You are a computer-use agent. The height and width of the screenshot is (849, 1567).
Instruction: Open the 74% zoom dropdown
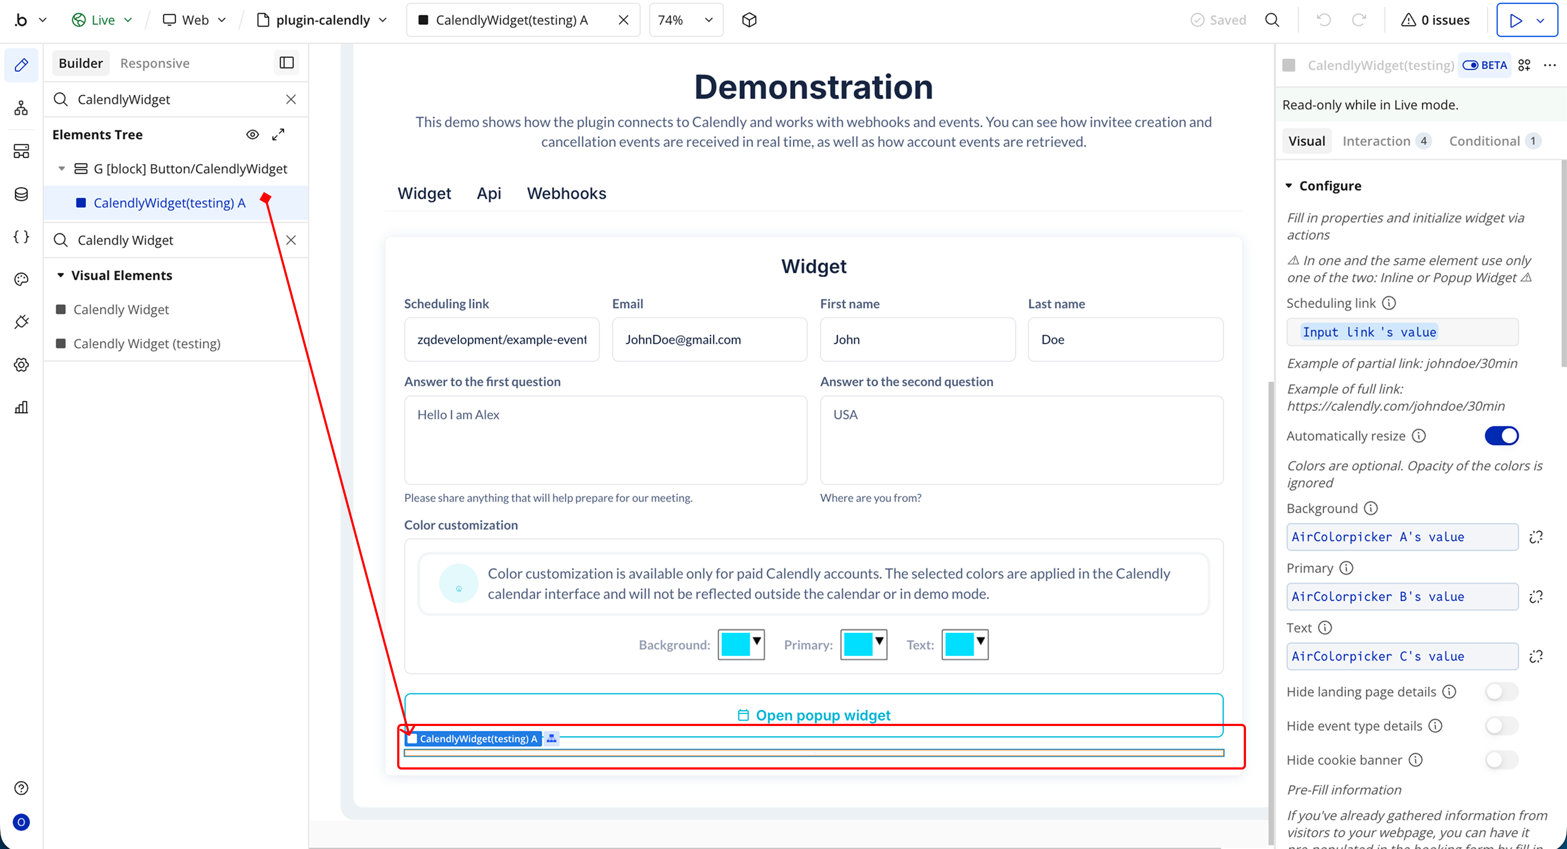pos(686,20)
